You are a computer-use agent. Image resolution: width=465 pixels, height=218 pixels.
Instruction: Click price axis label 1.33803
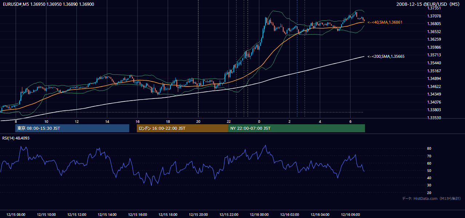pyautogui.click(x=435, y=110)
